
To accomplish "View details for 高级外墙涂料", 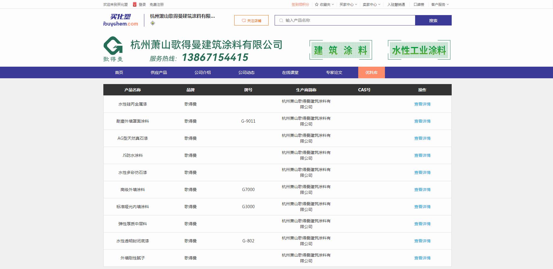I will click(422, 190).
